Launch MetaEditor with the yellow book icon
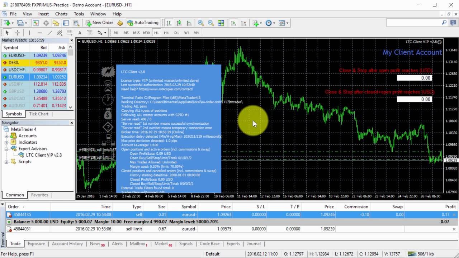 [x=120, y=23]
